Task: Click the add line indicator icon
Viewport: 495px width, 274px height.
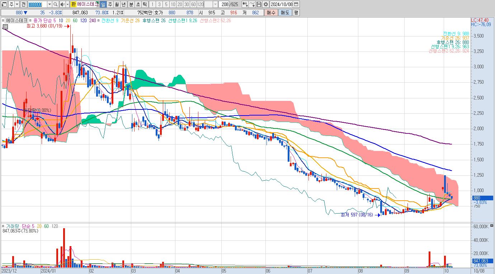Action: 253,4
